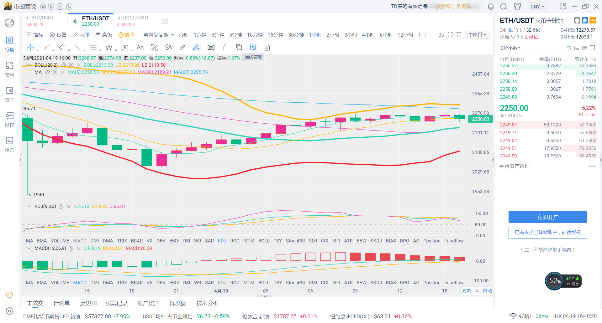The height and width of the screenshot is (323, 602).
Task: Click the candlestick chart style icon
Action: 211,48
